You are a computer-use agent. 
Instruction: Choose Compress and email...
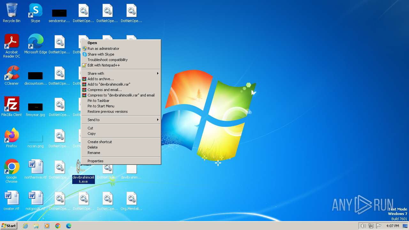click(x=121, y=90)
